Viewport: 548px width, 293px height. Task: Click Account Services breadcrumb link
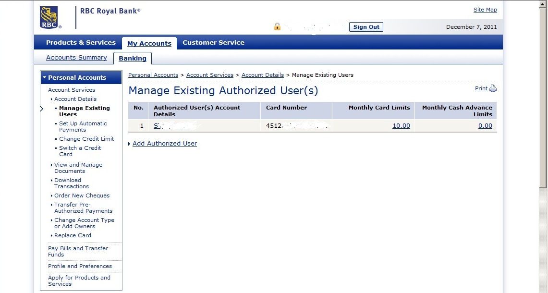click(209, 75)
